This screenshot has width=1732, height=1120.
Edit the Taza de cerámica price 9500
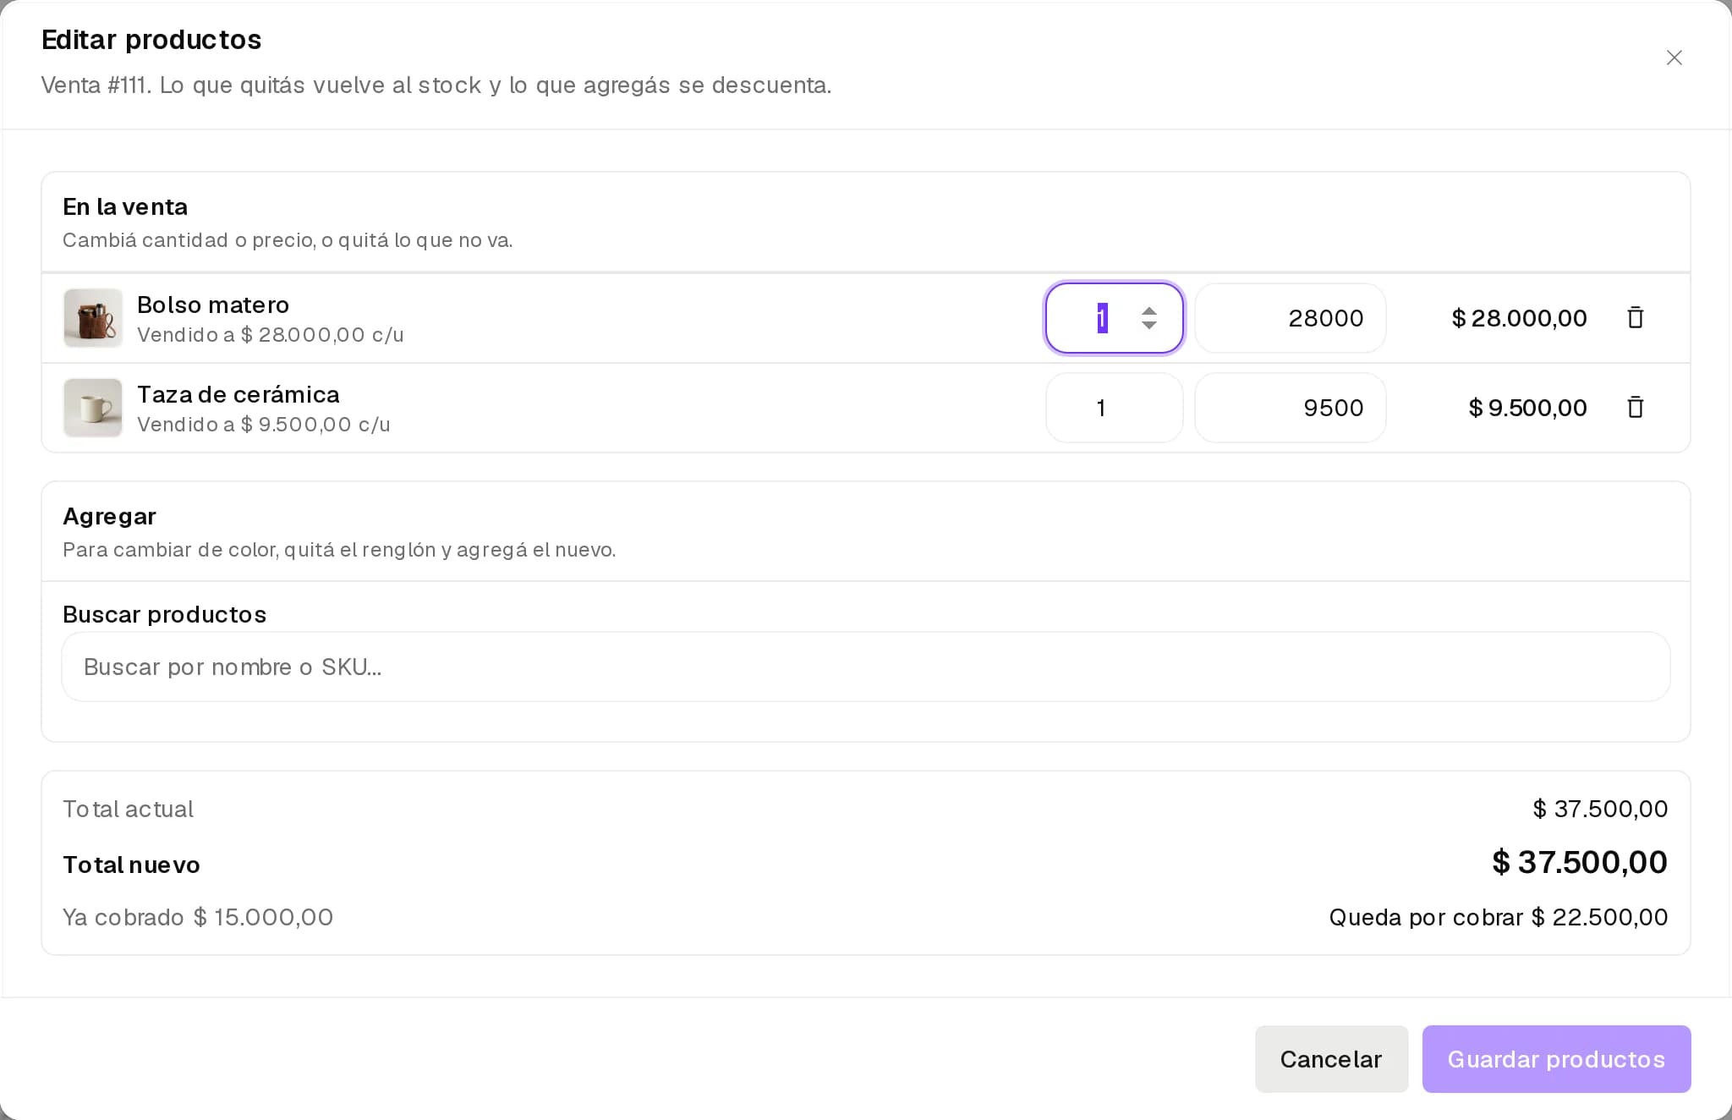(x=1290, y=408)
